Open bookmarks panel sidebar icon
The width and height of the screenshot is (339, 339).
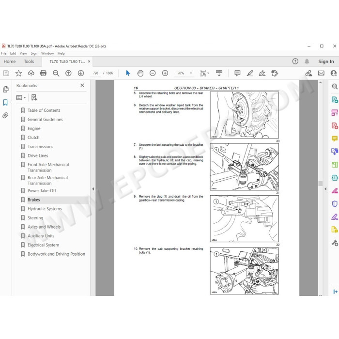[5, 102]
